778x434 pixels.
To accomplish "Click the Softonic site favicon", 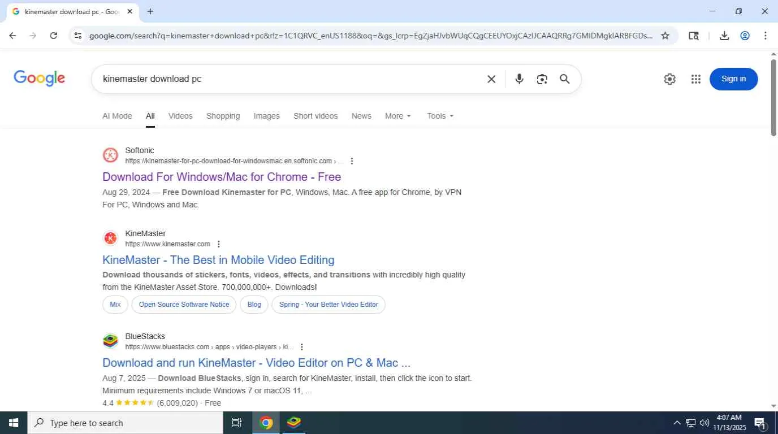I will coord(110,155).
